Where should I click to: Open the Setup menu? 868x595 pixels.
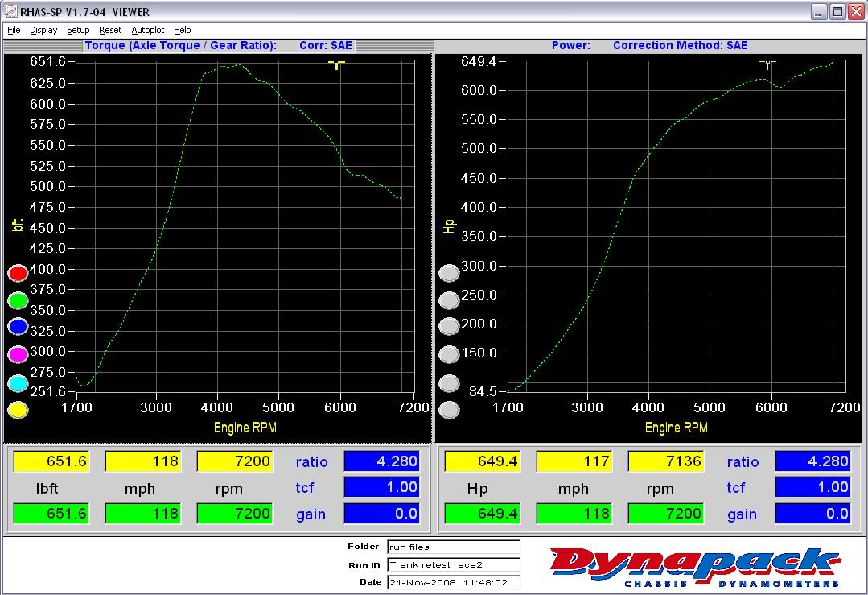pyautogui.click(x=78, y=30)
